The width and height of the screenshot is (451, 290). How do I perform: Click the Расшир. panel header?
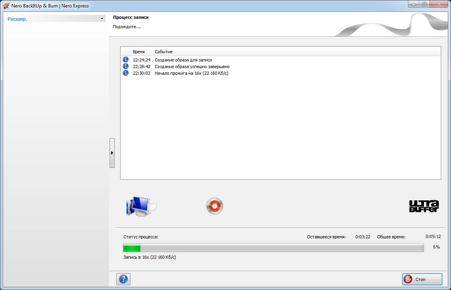[18, 19]
